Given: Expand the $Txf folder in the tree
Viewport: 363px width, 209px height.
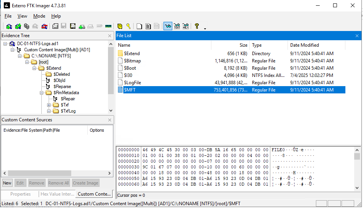Looking at the screenshot, I should point(49,105).
